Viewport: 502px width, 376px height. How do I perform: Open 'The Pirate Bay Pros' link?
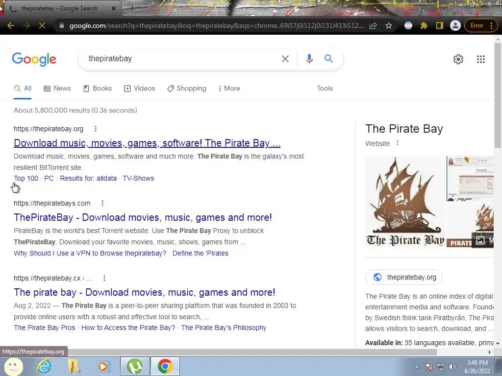[x=45, y=328]
